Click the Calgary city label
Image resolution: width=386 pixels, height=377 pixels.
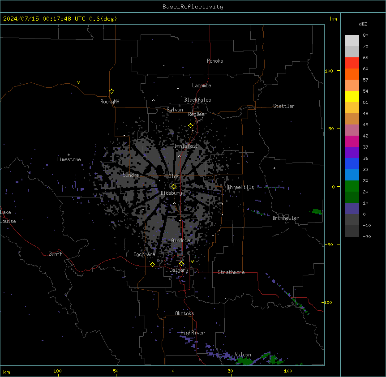[x=179, y=270]
